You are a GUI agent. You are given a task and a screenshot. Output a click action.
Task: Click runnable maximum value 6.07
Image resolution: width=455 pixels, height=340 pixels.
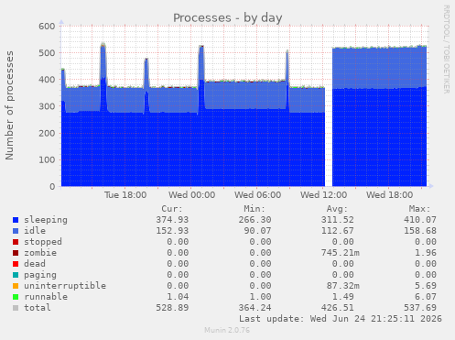coord(426,297)
